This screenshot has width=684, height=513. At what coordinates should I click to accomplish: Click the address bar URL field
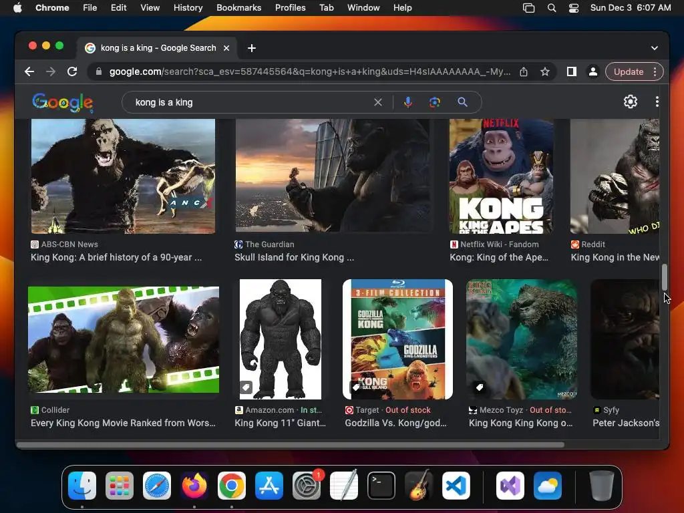310,71
